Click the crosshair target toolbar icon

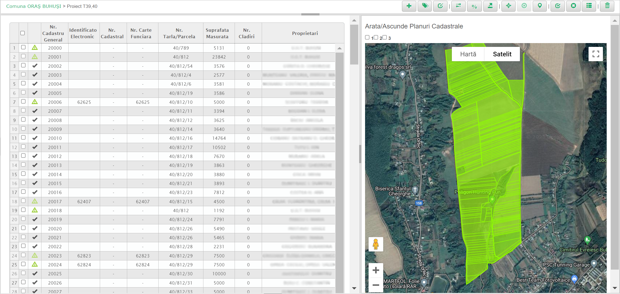[x=509, y=6]
